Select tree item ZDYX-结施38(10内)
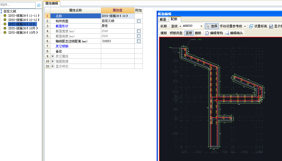 click(23, 33)
